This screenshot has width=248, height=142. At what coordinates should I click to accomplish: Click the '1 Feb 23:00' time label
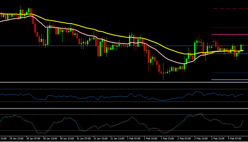(168, 139)
